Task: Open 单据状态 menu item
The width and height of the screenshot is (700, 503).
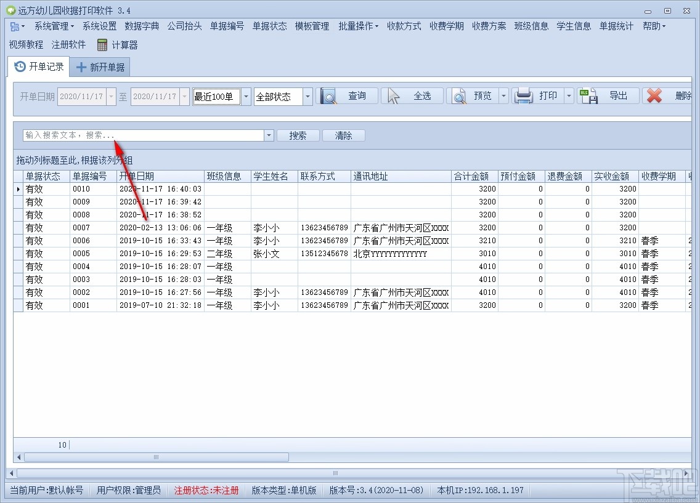Action: coord(270,26)
